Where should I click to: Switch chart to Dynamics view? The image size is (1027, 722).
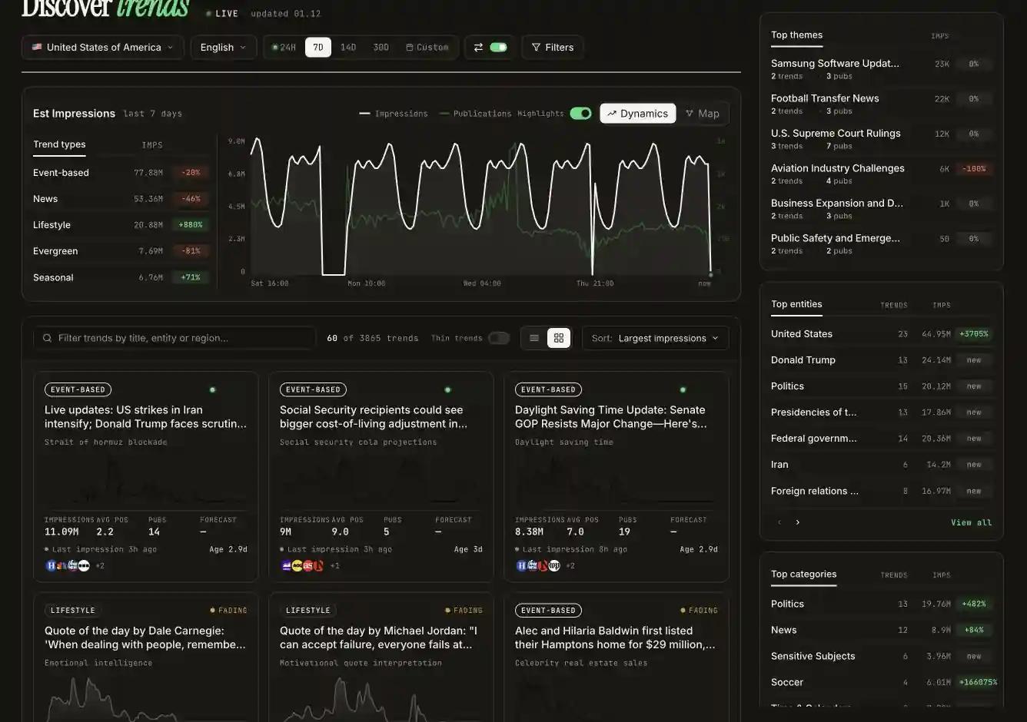637,114
